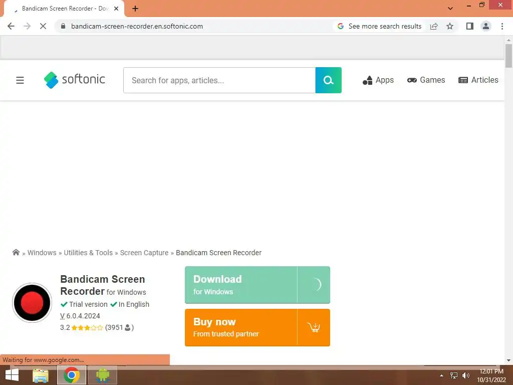The image size is (513, 385).
Task: Open Chrome's three-dot menu
Action: click(502, 26)
